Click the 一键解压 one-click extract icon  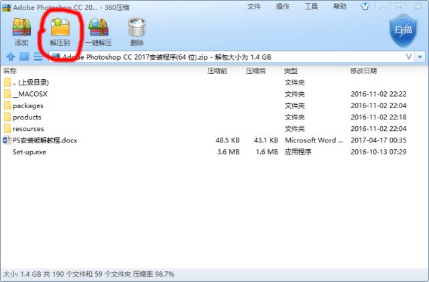pos(99,27)
